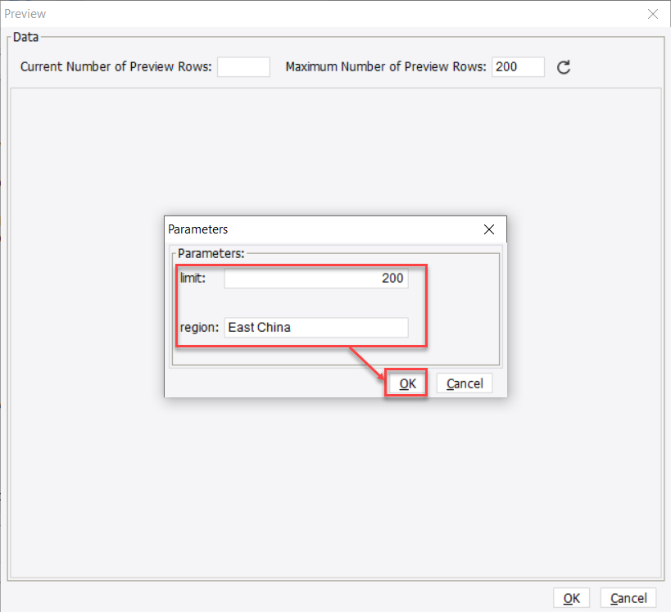Click the region parameter label
671x612 pixels.
tap(197, 327)
